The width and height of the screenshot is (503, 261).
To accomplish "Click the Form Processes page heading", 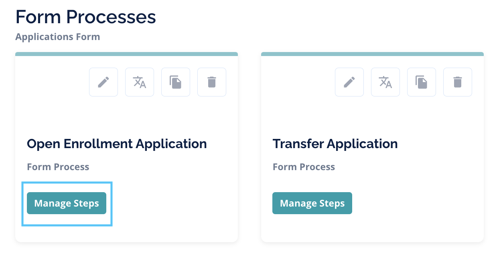I will tap(85, 17).
